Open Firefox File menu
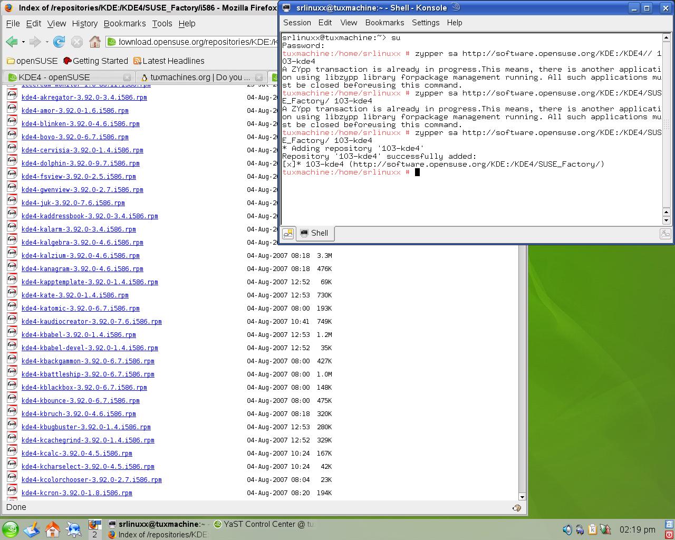This screenshot has height=540, width=675. (x=13, y=23)
